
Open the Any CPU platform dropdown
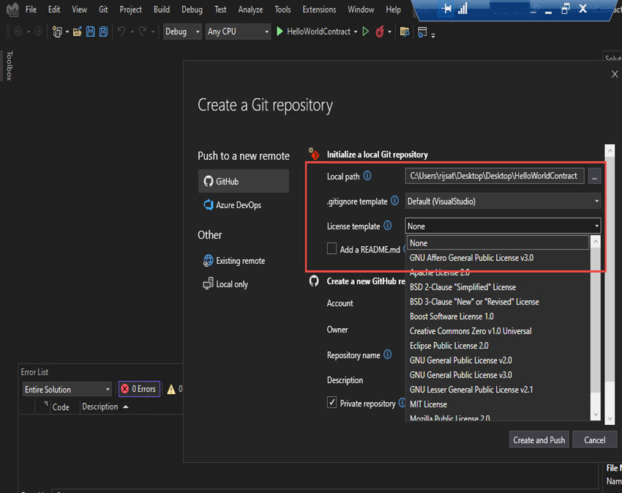238,32
